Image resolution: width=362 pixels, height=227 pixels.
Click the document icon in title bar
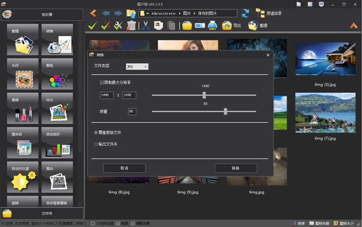pos(299,4)
